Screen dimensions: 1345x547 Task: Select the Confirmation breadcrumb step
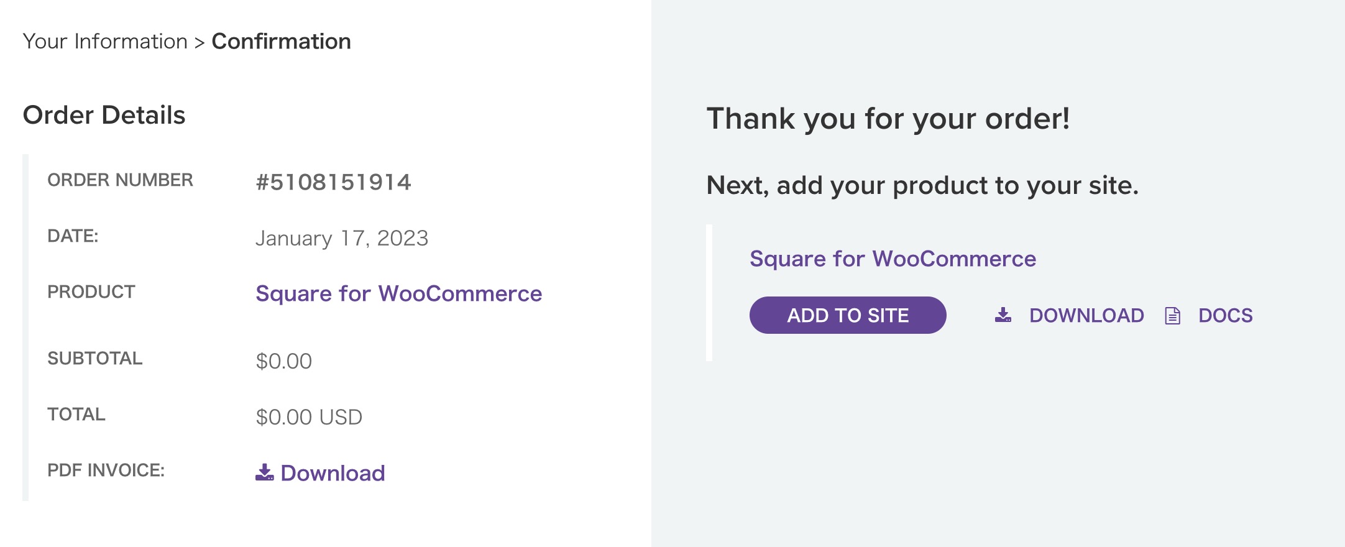point(281,41)
